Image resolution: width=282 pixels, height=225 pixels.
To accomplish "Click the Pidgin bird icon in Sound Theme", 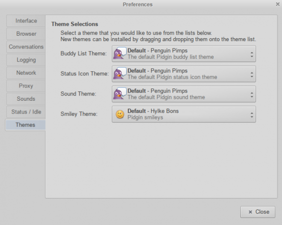I will click(x=120, y=93).
